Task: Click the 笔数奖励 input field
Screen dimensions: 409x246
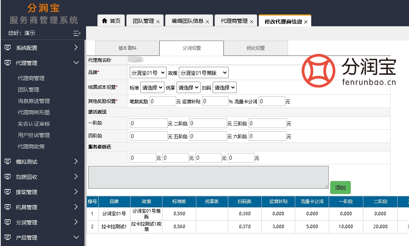Action: (x=163, y=101)
